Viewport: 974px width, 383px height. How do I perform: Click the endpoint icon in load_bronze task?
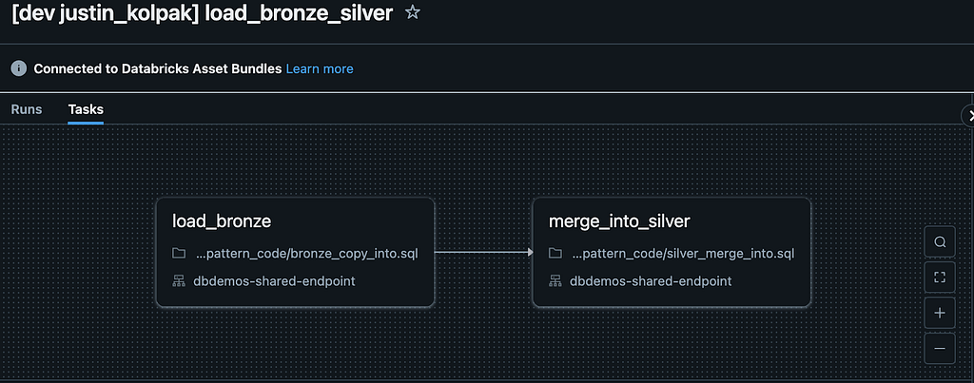coord(179,281)
